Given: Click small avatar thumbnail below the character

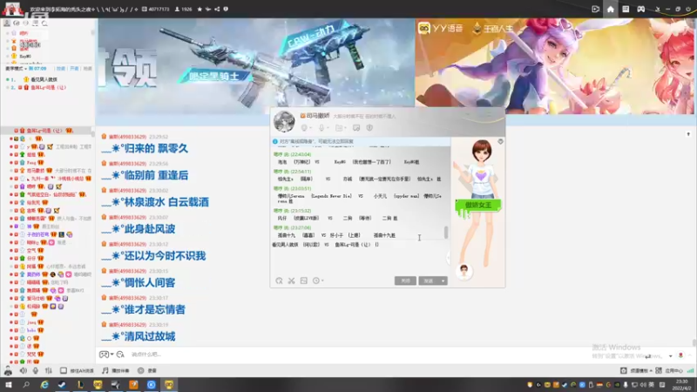Looking at the screenshot, I should (464, 271).
